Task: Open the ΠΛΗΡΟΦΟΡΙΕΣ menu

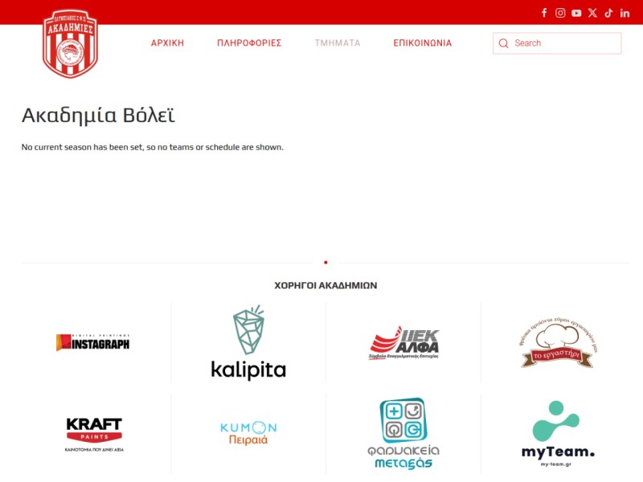Action: click(x=249, y=43)
